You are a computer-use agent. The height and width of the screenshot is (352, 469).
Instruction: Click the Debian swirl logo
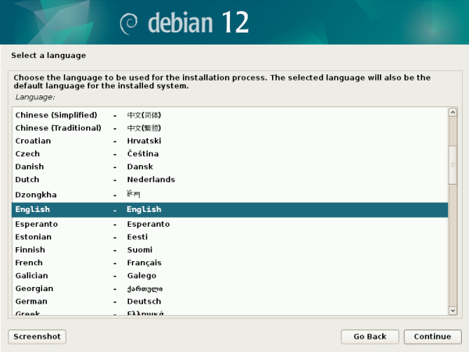(129, 23)
